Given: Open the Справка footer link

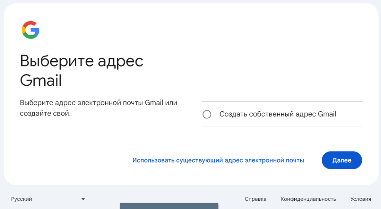Looking at the screenshot, I should pyautogui.click(x=255, y=199).
